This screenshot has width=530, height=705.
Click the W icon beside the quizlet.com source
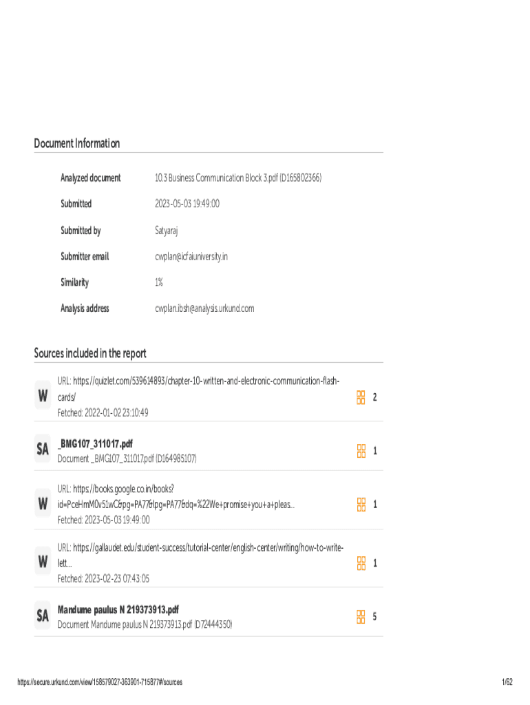pyautogui.click(x=43, y=396)
